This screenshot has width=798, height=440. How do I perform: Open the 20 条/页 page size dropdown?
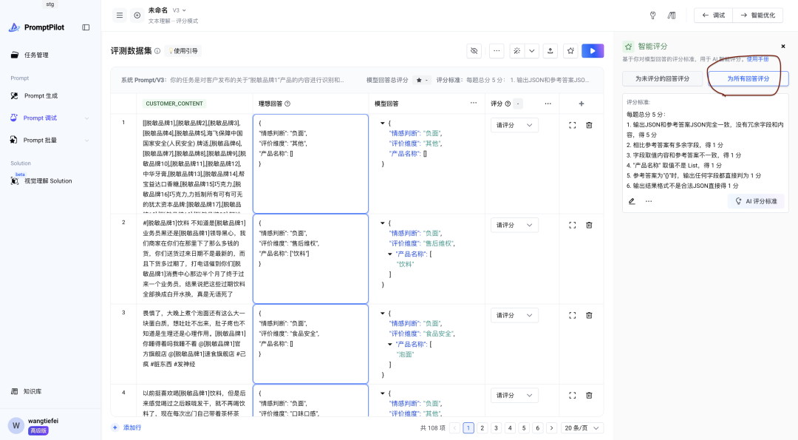pyautogui.click(x=582, y=428)
